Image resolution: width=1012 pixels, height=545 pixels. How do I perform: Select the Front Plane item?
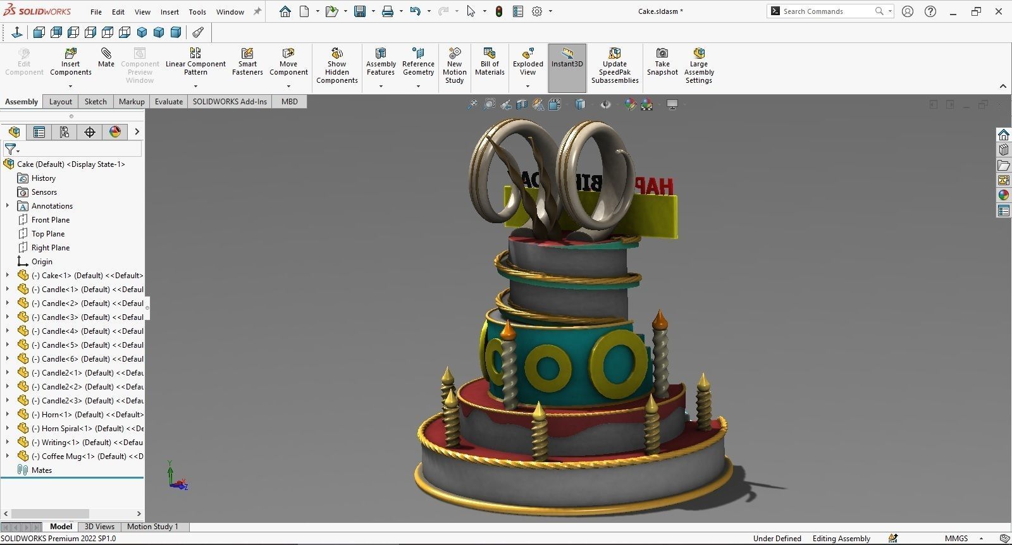click(51, 220)
